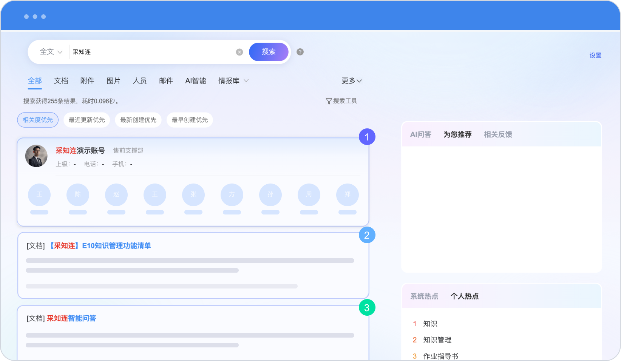Click into the search input field

click(151, 52)
